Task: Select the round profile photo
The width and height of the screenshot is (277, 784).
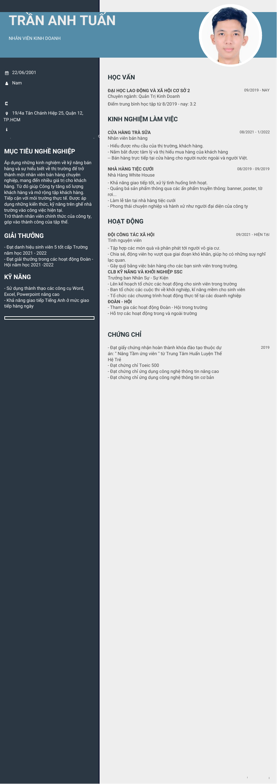Action: [230, 36]
